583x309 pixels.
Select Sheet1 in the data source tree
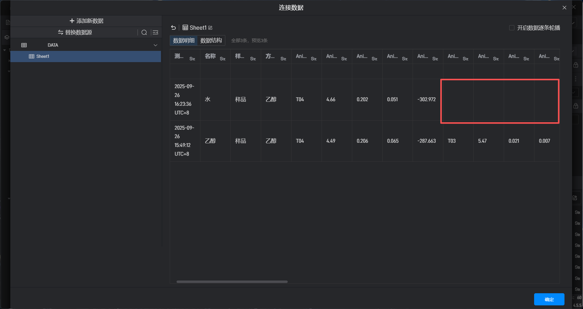tap(43, 56)
